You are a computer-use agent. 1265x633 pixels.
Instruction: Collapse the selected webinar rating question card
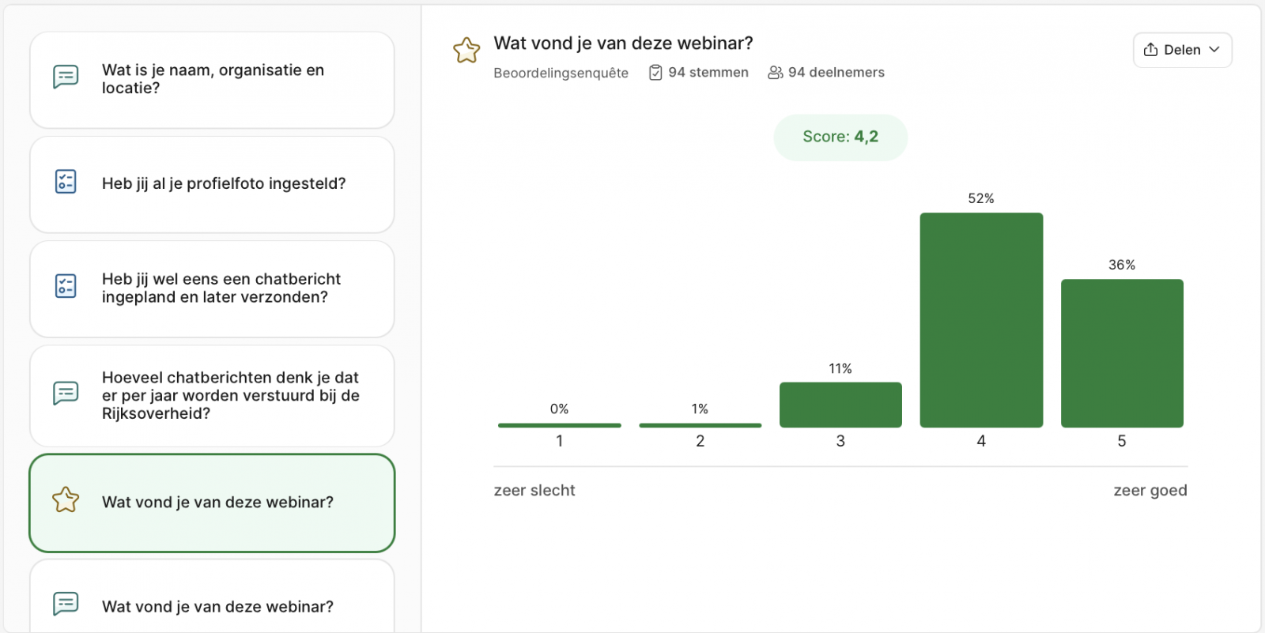tap(212, 503)
